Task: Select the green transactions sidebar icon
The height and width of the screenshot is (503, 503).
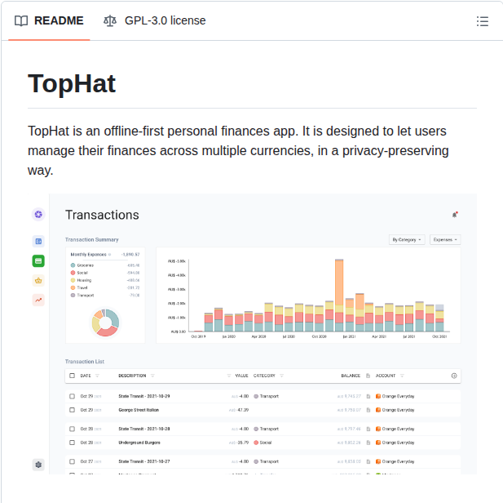Action: pyautogui.click(x=38, y=260)
